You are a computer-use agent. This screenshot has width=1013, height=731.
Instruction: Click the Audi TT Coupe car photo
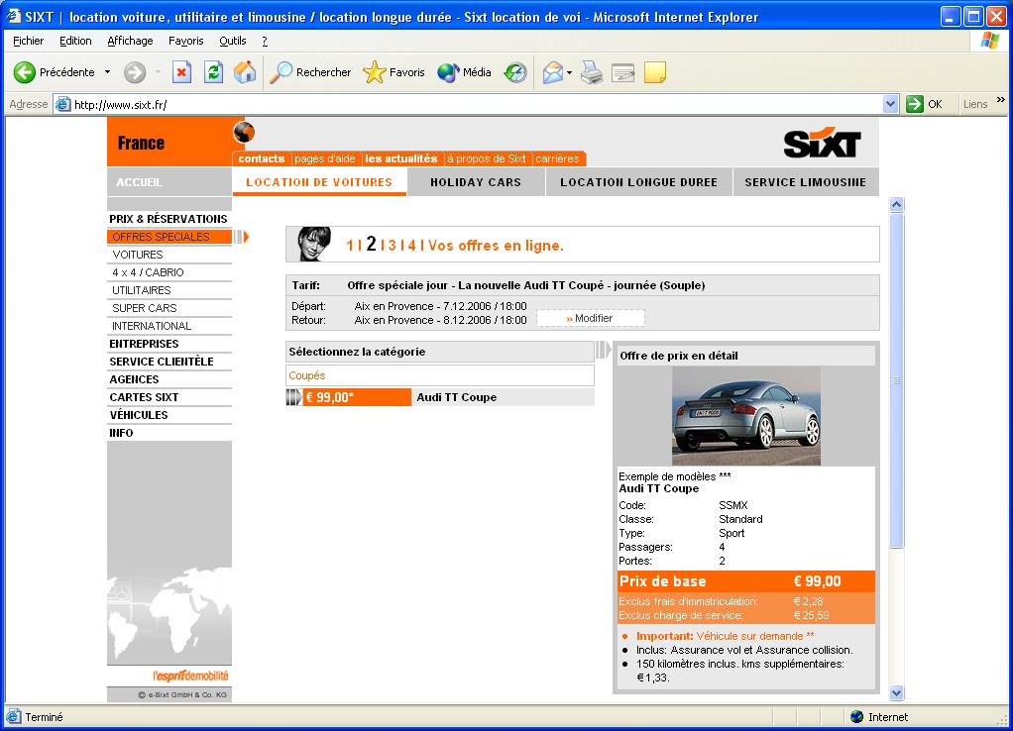click(x=745, y=416)
